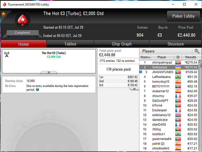The width and height of the screenshot is (202, 152).
Task: Open the player search magnifier
Action: coord(197,51)
